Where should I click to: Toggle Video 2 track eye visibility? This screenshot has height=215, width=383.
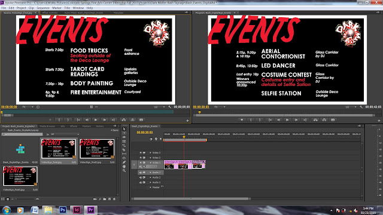tap(141, 158)
